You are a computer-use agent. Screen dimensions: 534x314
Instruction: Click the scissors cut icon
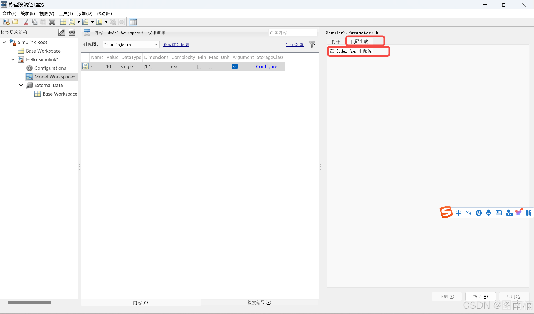(26, 22)
